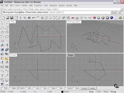Open the Analyze menu
This screenshot has width=124, height=93.
(x=62, y=5)
